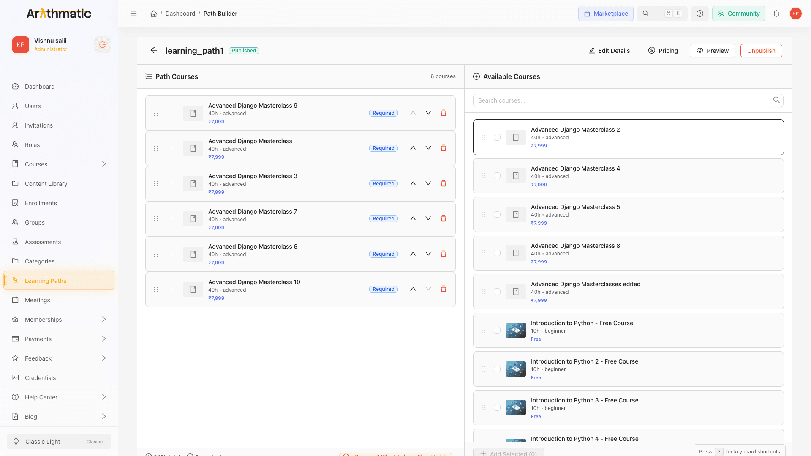Delete Advanced Django Masterclass 3 from path

[x=444, y=183]
